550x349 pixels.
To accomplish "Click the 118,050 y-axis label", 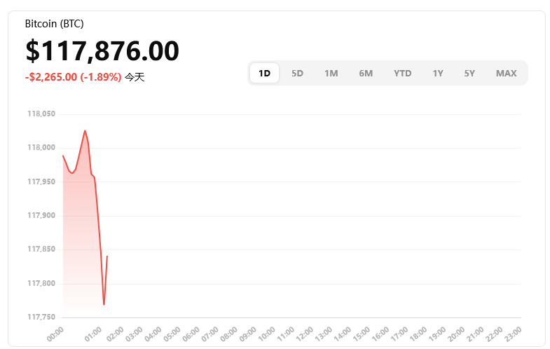I will (41, 114).
